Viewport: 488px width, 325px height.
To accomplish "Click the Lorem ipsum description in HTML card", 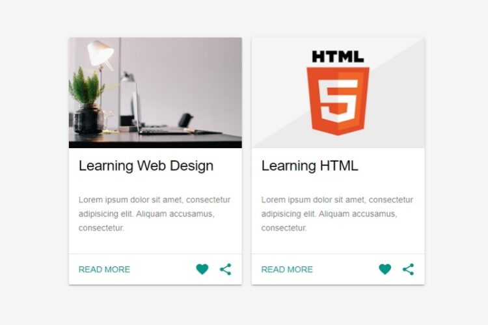I will point(337,214).
